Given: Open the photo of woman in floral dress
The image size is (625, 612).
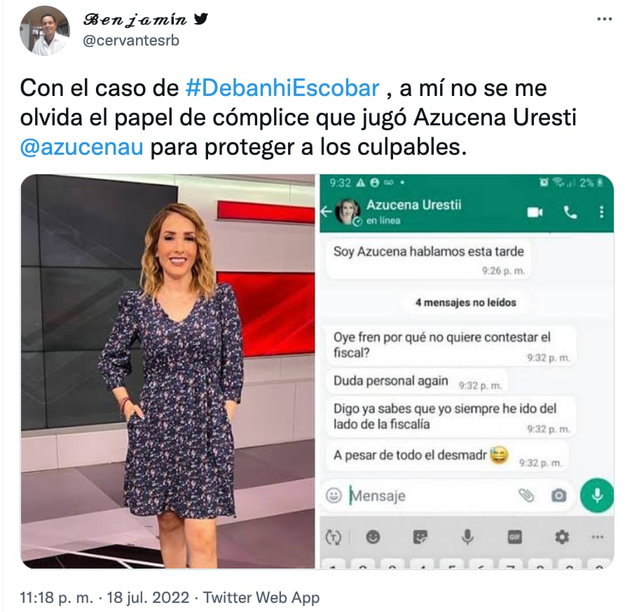Looking at the screenshot, I should tap(167, 371).
